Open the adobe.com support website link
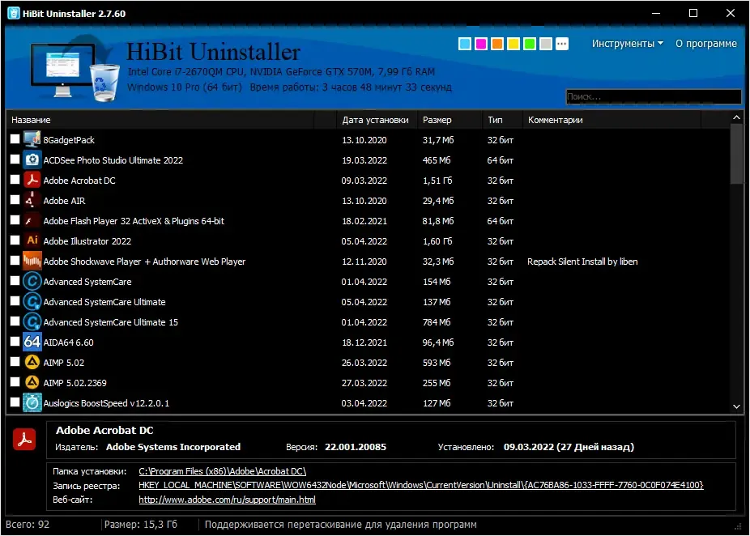Screen dimensions: 750x536 coord(228,500)
